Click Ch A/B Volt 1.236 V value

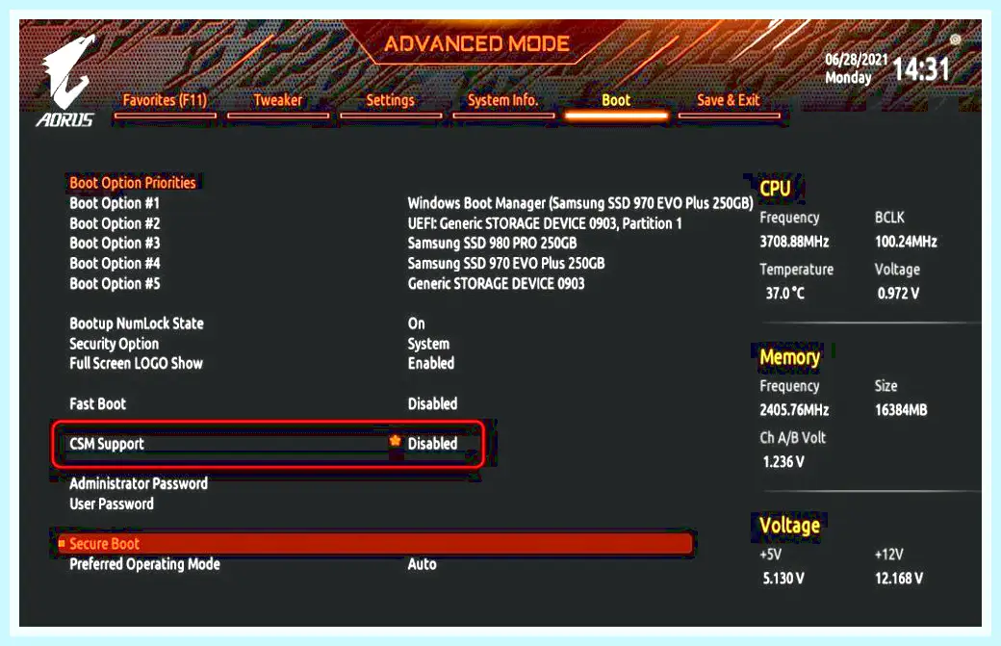coord(783,462)
